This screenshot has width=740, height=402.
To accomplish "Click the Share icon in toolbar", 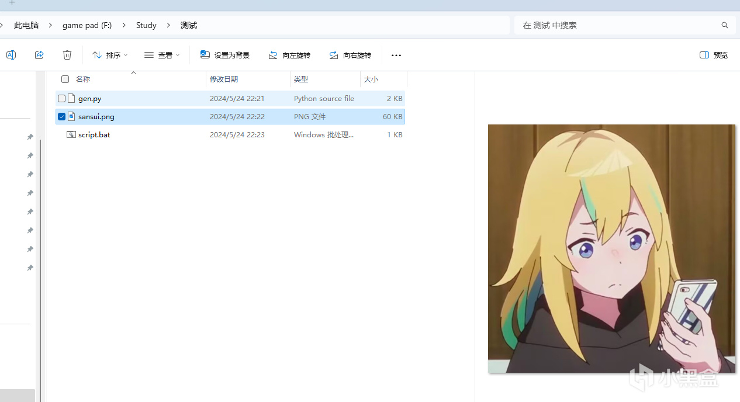I will pos(39,55).
